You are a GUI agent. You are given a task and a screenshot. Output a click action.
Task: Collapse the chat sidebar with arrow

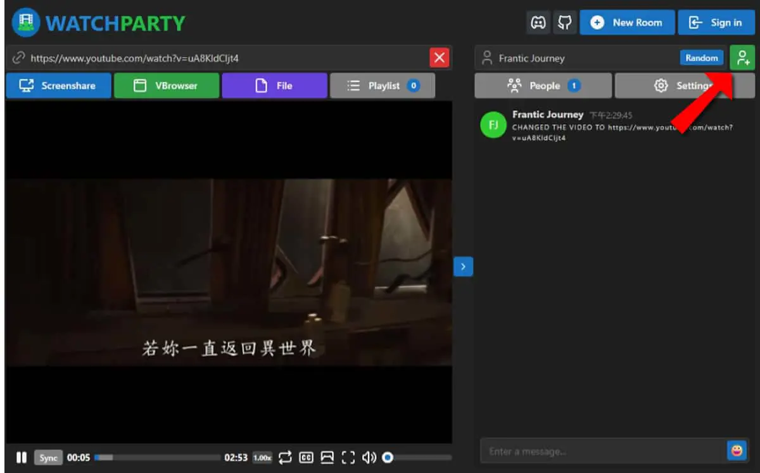point(463,267)
